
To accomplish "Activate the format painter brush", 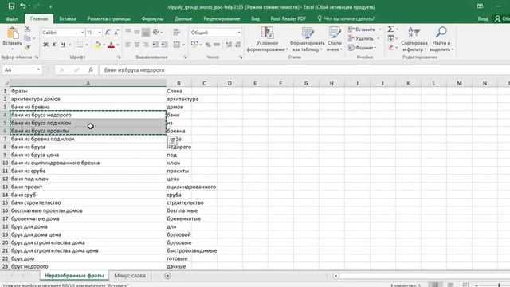I will [x=28, y=48].
